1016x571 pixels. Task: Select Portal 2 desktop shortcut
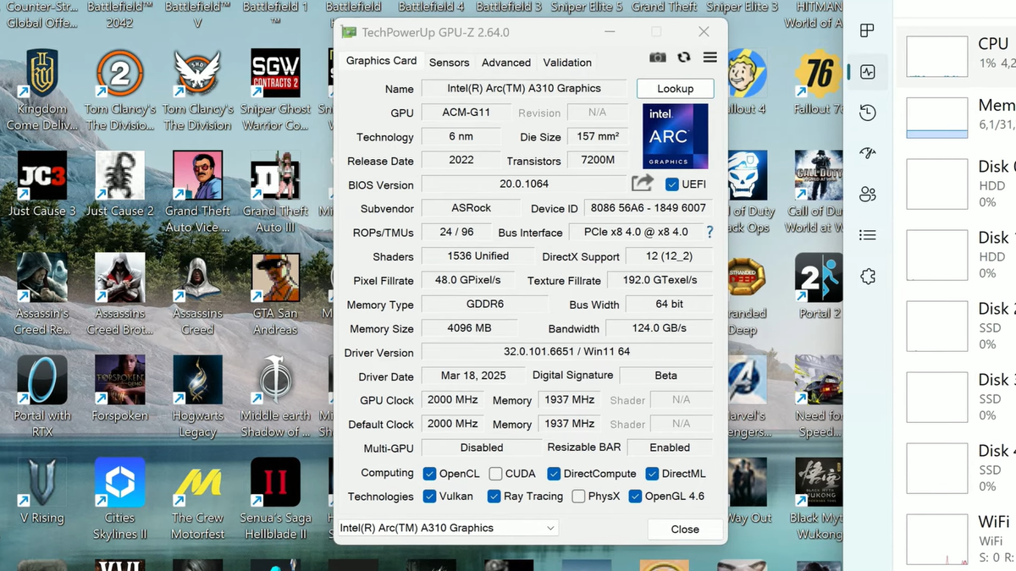click(x=819, y=286)
